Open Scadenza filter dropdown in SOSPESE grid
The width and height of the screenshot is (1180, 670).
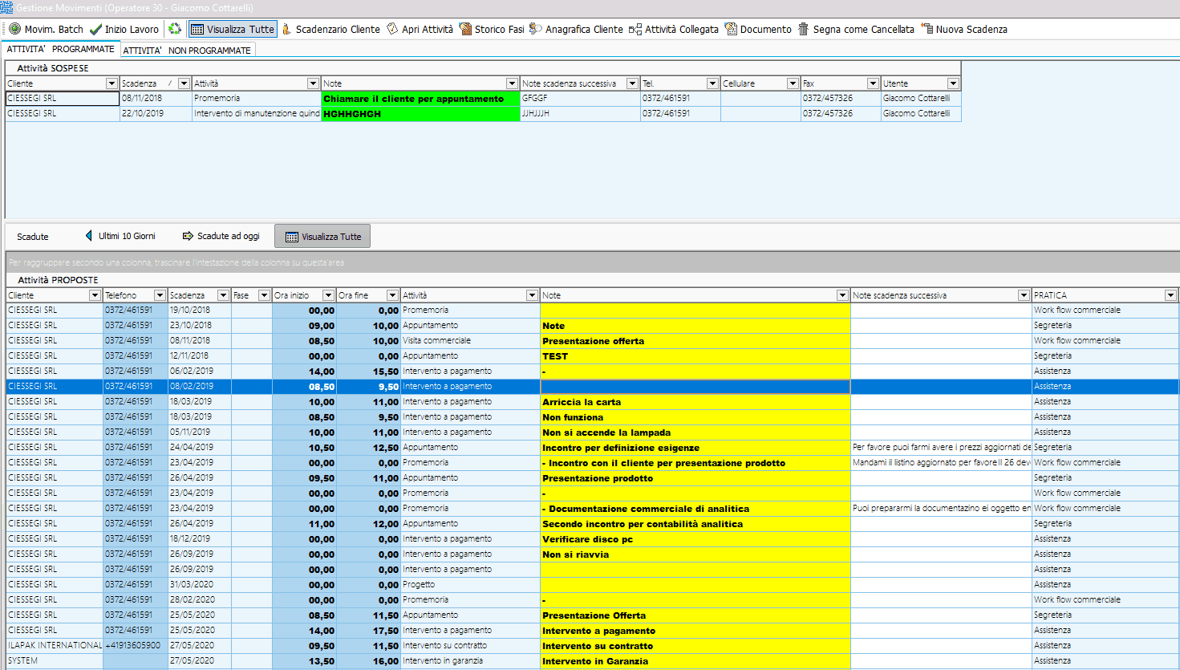tap(184, 83)
